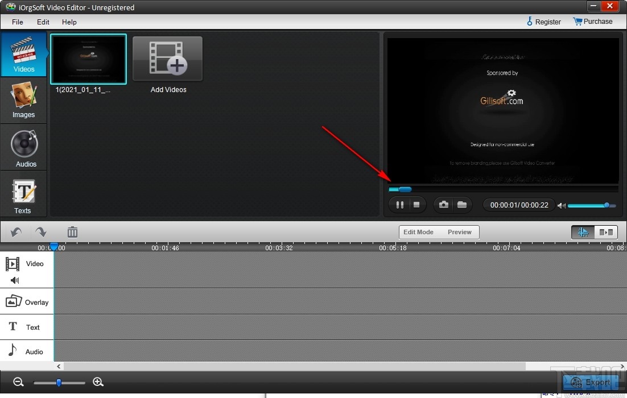Select the 1(2021_01_11 video thumbnail
Image resolution: width=627 pixels, height=398 pixels.
click(88, 59)
